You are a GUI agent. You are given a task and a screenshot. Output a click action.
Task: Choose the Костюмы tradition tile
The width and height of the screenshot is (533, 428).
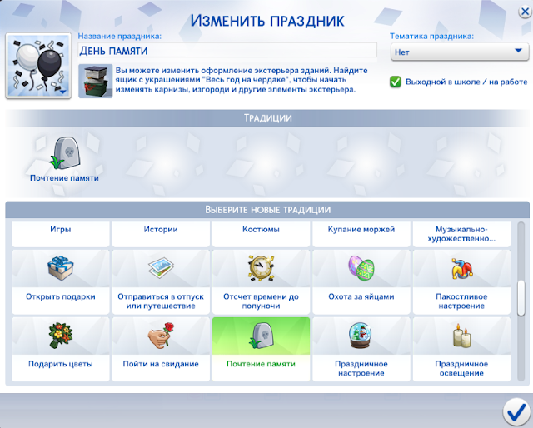click(x=261, y=234)
